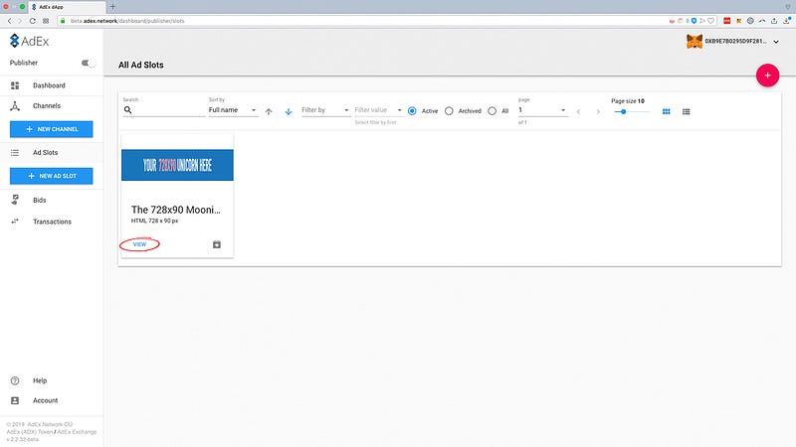Viewport: 796px width, 447px height.
Task: Click the Ad Slots list icon
Action: [x=15, y=153]
